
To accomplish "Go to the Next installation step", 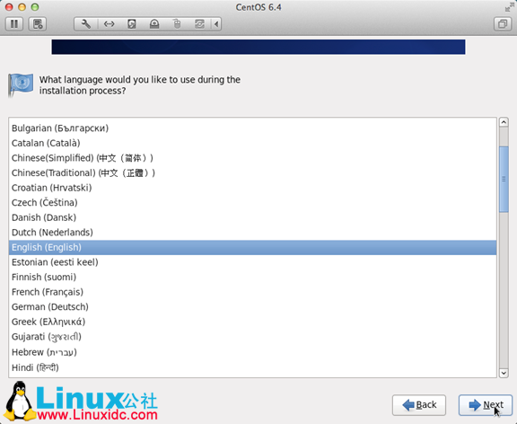I will (486, 405).
